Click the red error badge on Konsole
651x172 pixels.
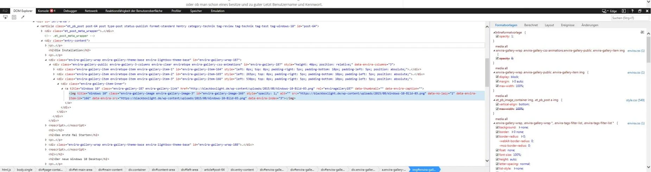pyautogui.click(x=52, y=11)
